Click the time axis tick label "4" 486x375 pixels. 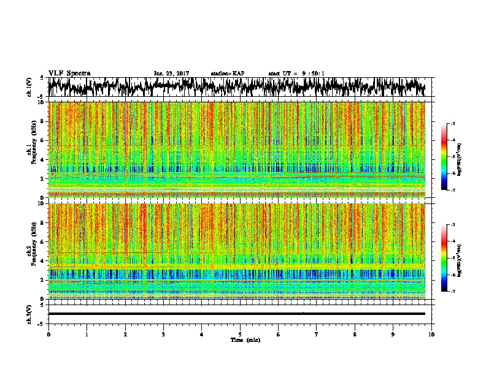[202, 335]
